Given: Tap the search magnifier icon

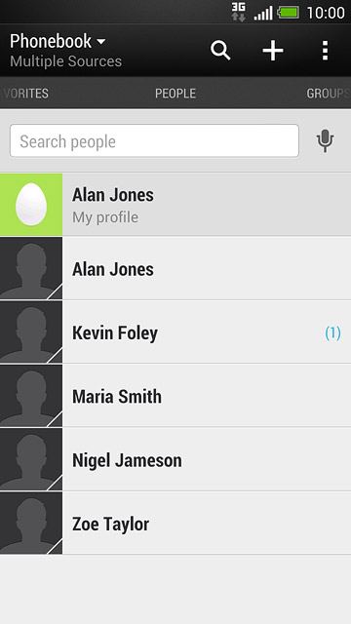Looking at the screenshot, I should (x=220, y=51).
